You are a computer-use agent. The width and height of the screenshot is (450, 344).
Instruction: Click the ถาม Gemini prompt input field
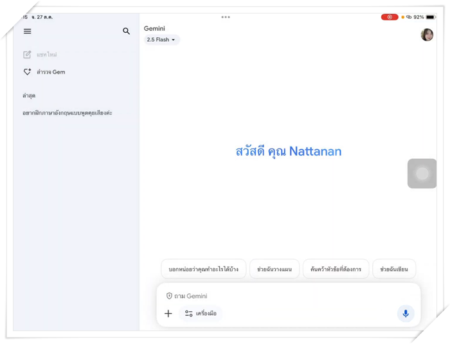click(x=283, y=296)
